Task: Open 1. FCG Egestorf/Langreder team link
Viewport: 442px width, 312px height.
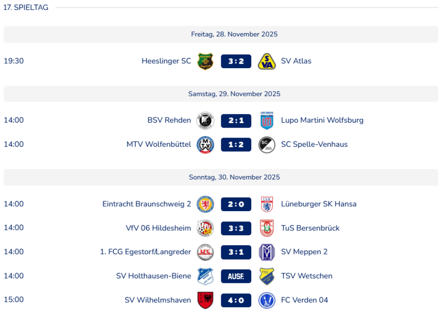Action: [145, 252]
